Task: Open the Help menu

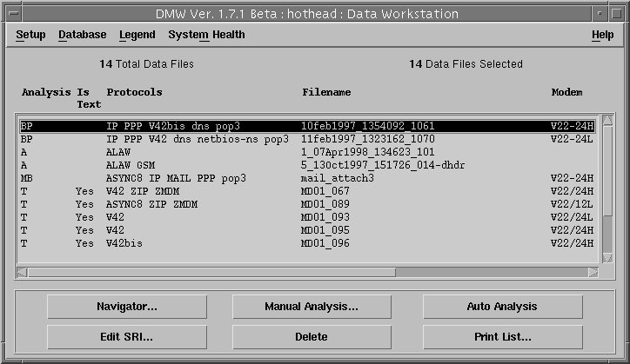Action: (602, 35)
